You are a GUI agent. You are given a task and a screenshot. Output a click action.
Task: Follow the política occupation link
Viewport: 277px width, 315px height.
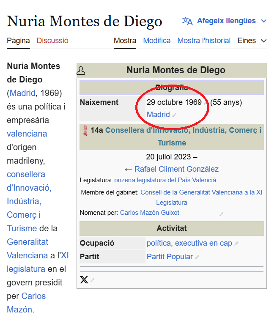pos(159,243)
